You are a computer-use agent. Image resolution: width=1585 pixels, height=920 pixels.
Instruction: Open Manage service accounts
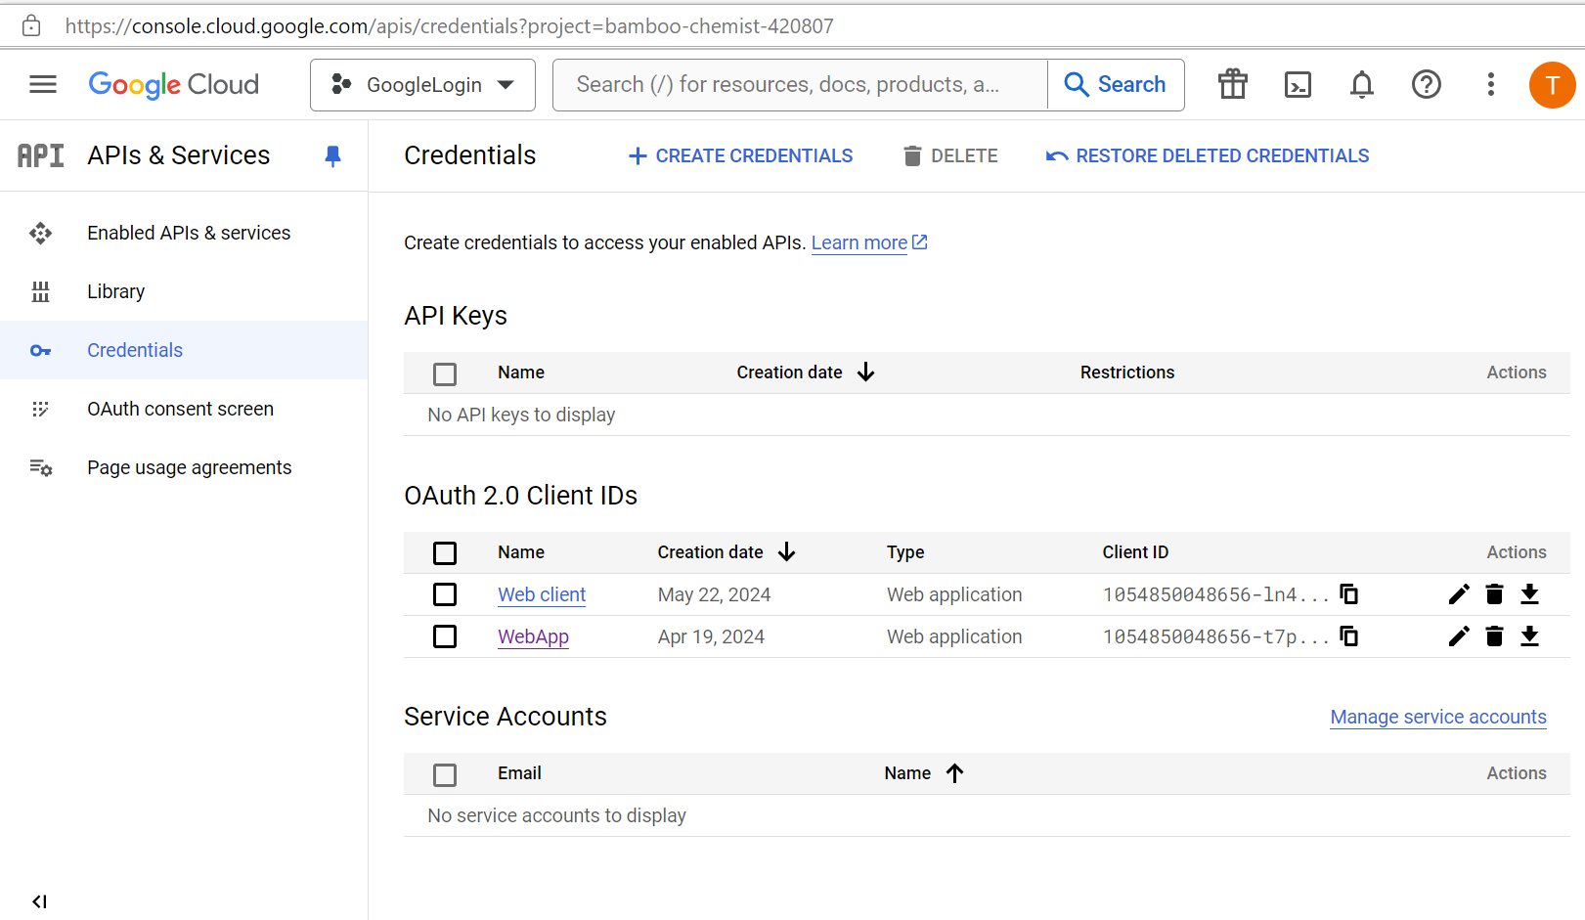[1437, 717]
